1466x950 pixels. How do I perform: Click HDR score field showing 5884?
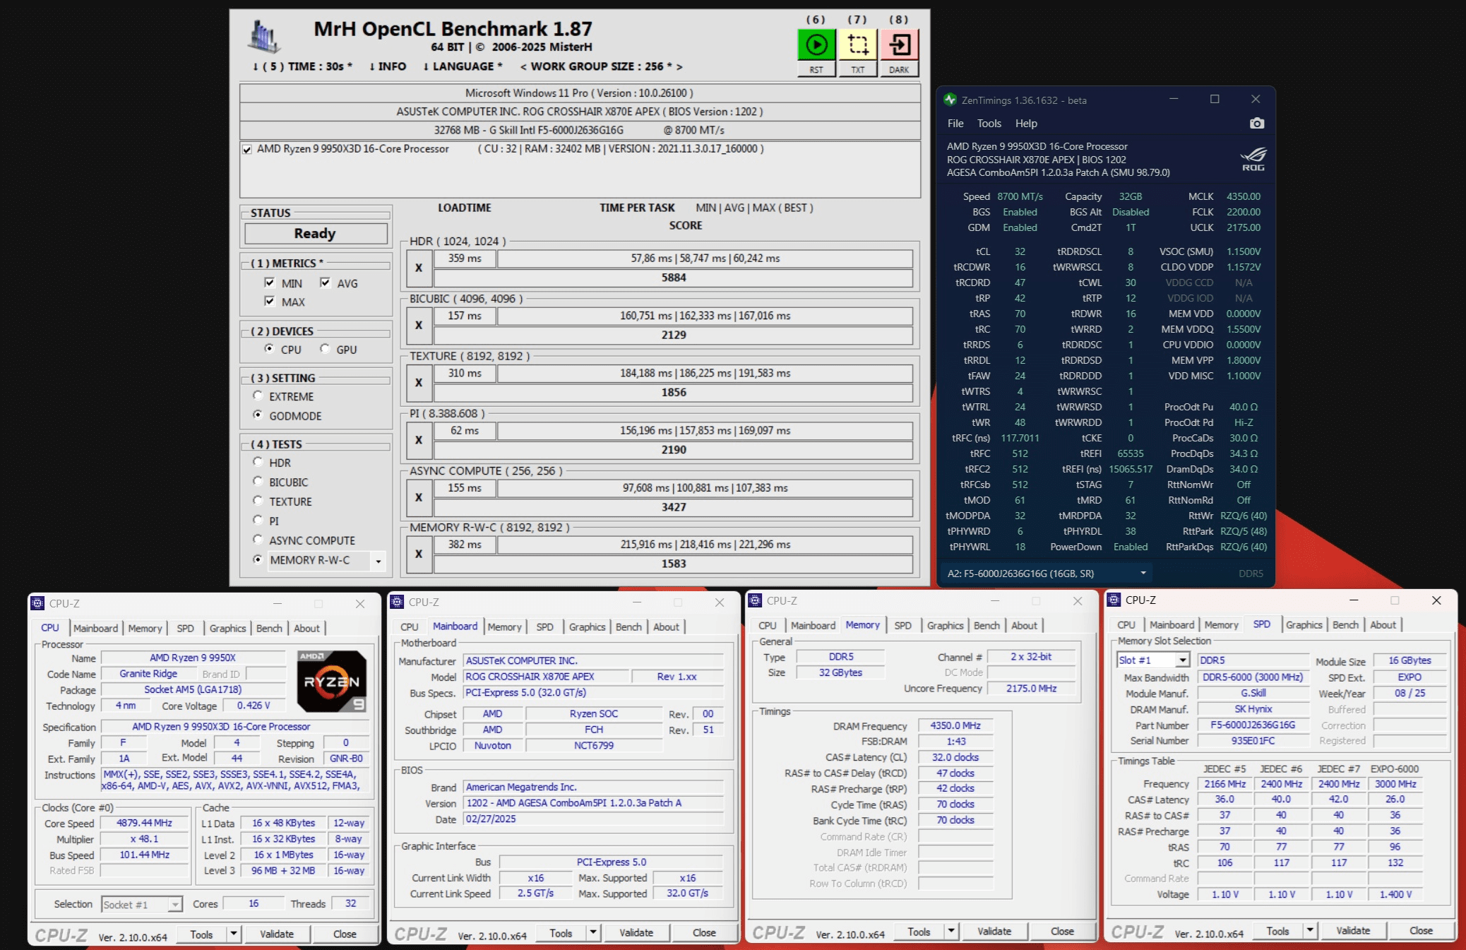[x=673, y=278]
